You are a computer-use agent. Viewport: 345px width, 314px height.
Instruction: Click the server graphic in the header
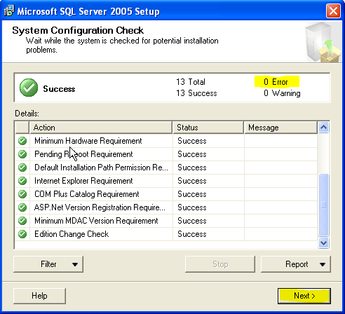tap(323, 43)
